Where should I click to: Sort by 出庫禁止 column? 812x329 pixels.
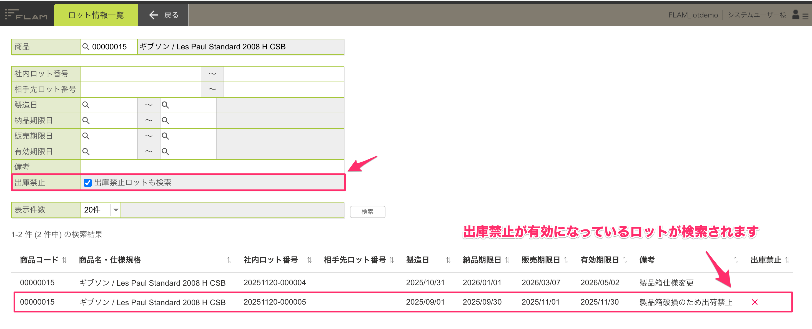tap(787, 260)
